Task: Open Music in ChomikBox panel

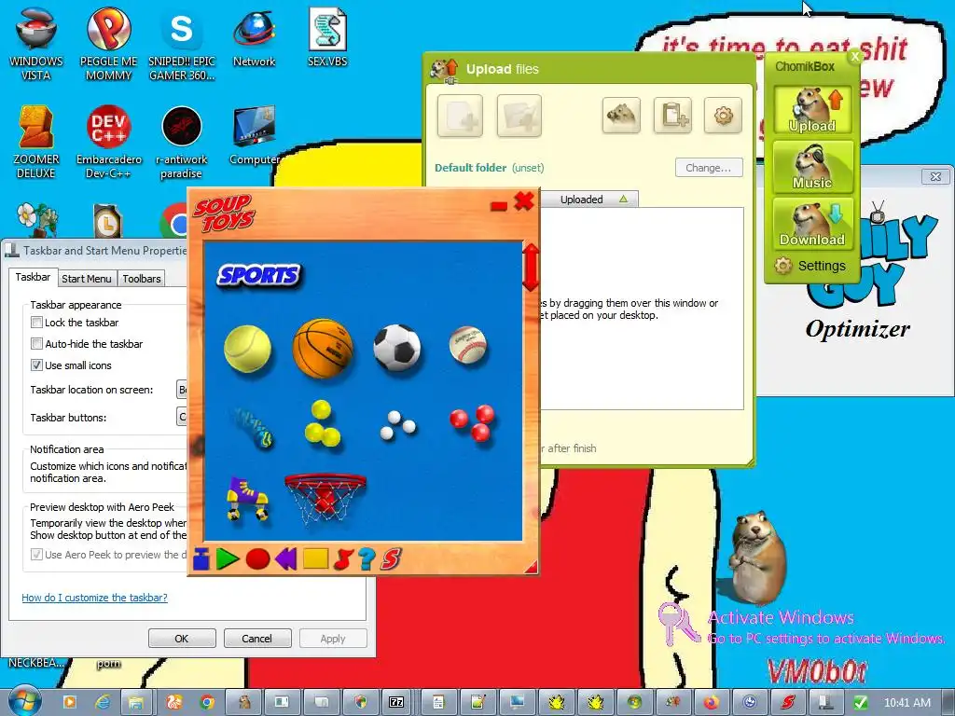Action: coord(812,166)
